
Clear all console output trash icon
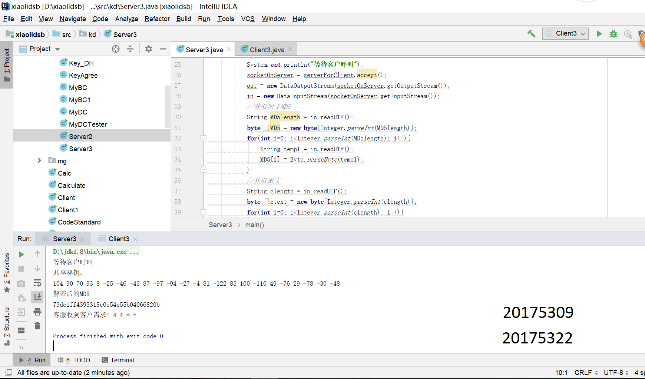(37, 326)
